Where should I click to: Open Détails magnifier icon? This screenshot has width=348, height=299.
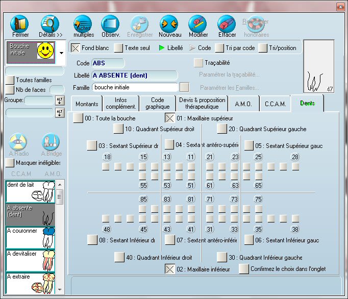49,24
